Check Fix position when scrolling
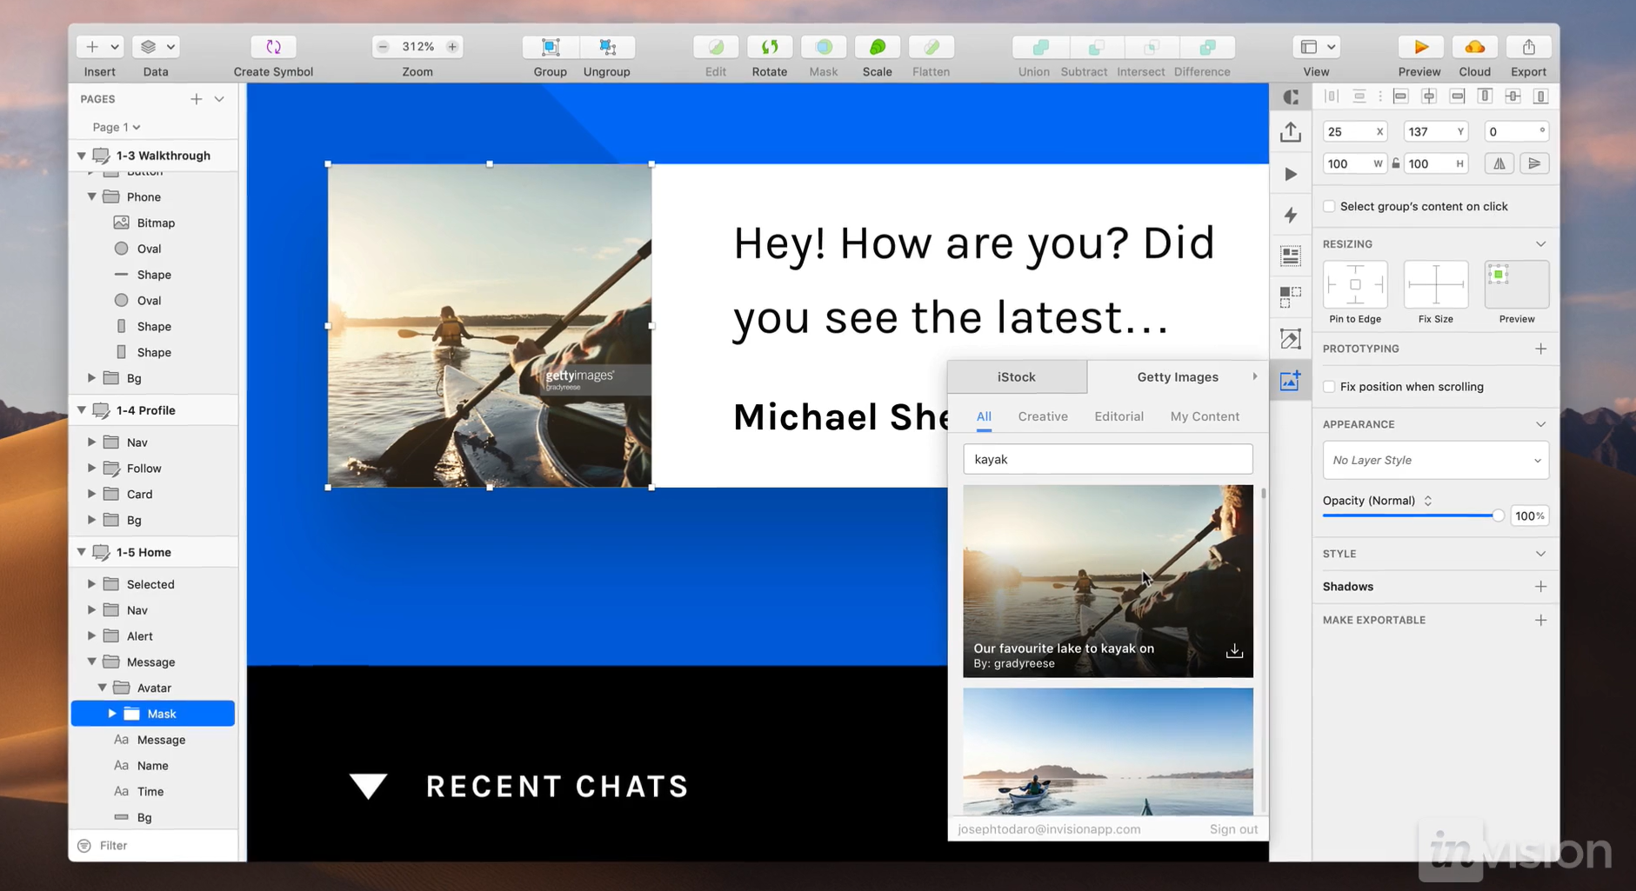The image size is (1636, 891). [1329, 387]
